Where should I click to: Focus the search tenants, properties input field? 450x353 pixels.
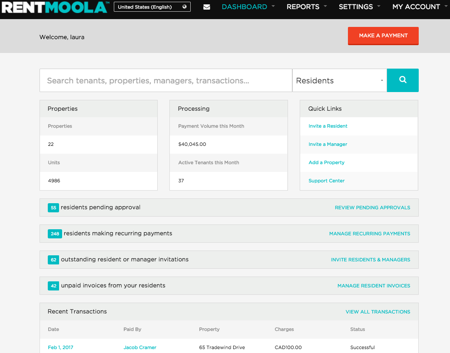pyautogui.click(x=166, y=80)
